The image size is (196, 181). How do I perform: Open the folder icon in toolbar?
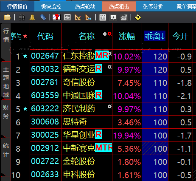(x=8, y=17)
